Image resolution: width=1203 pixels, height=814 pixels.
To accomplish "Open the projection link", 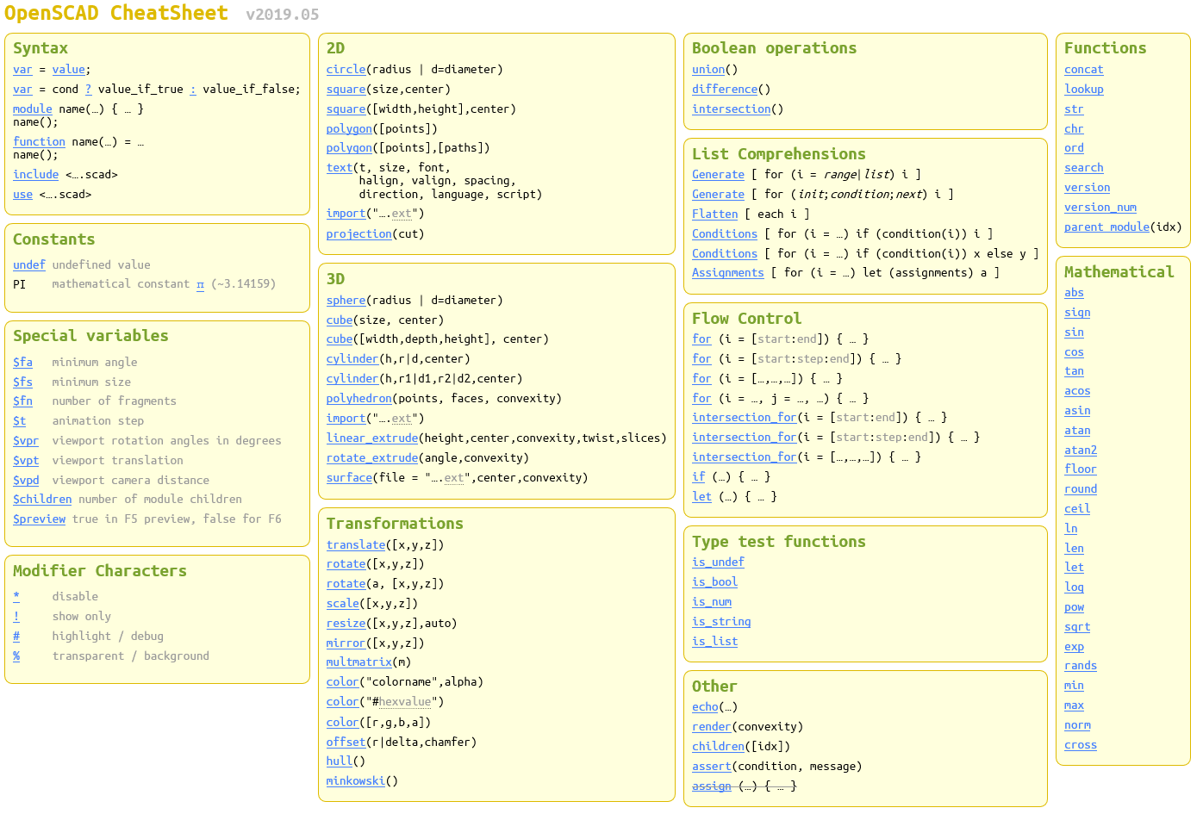I will (x=359, y=234).
